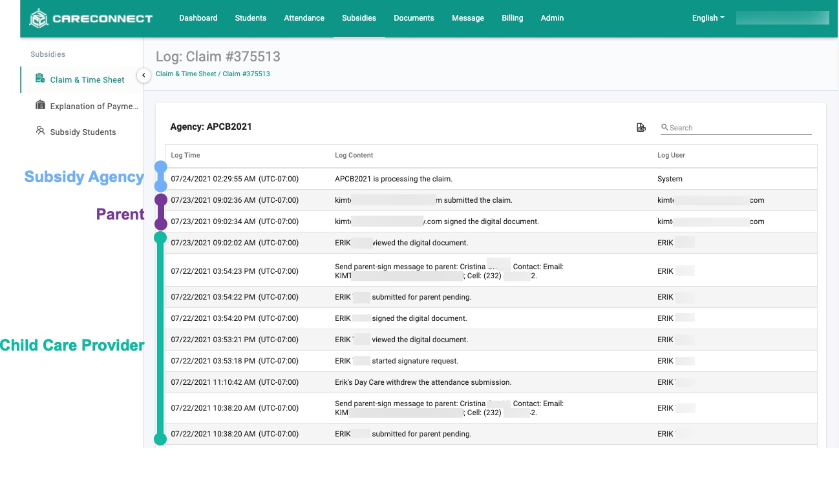
Task: Click the '.com signed the digital document.' entry
Action: pos(437,221)
